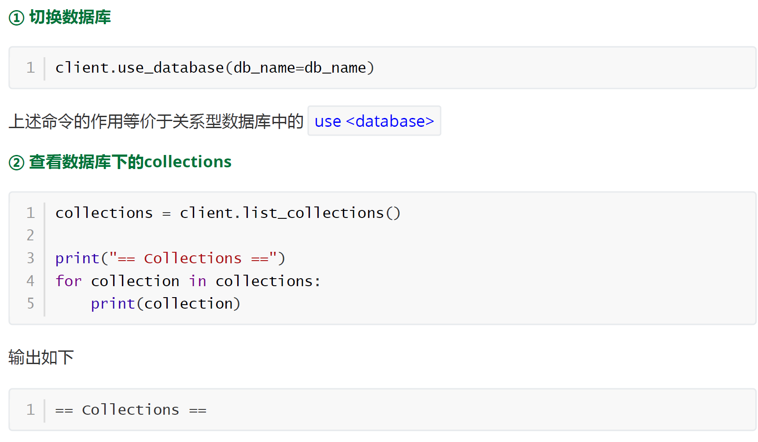This screenshot has height=442, width=758.
Task: Click the sentence 上述命令的作用等价于关系型数据库中的
Action: (x=156, y=122)
